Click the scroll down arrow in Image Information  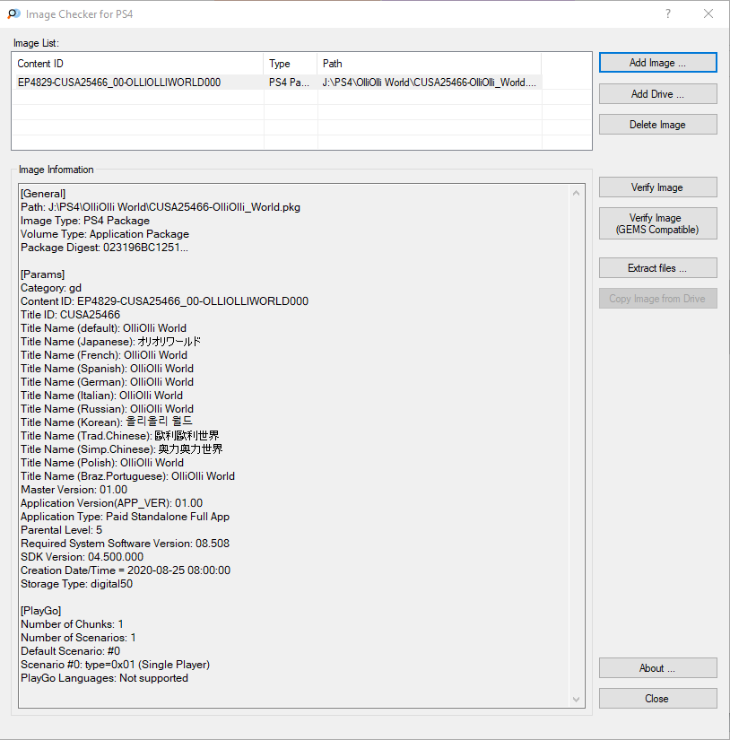click(576, 700)
